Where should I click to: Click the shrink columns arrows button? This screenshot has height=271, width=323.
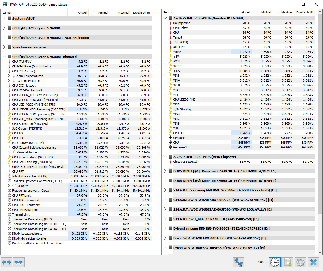(19, 262)
